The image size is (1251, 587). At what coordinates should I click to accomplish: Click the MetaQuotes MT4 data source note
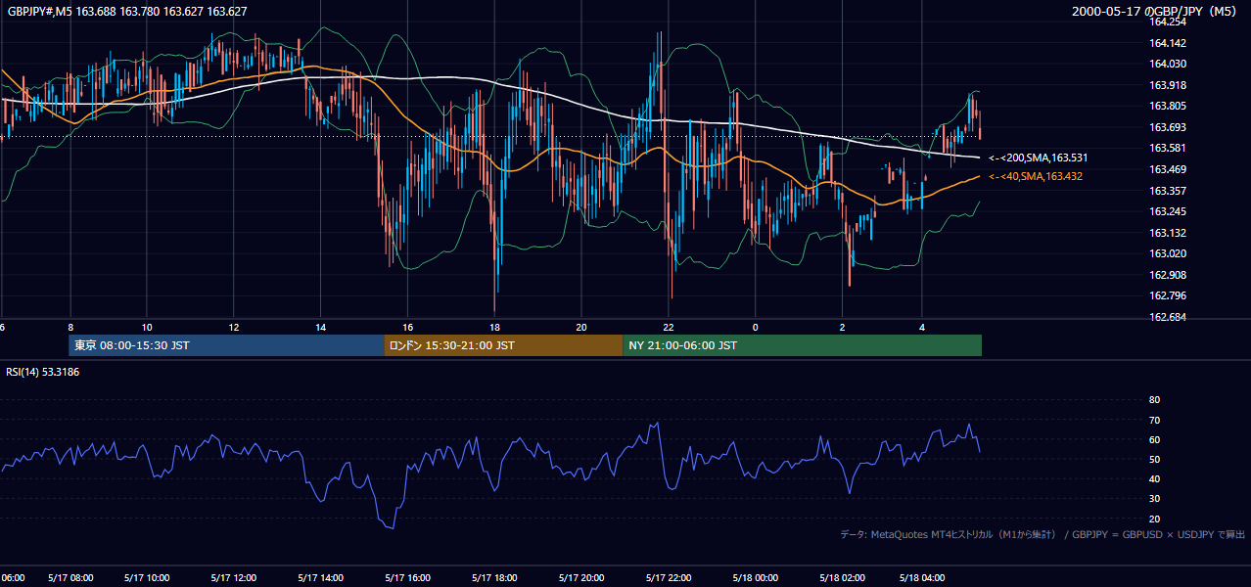[1043, 534]
